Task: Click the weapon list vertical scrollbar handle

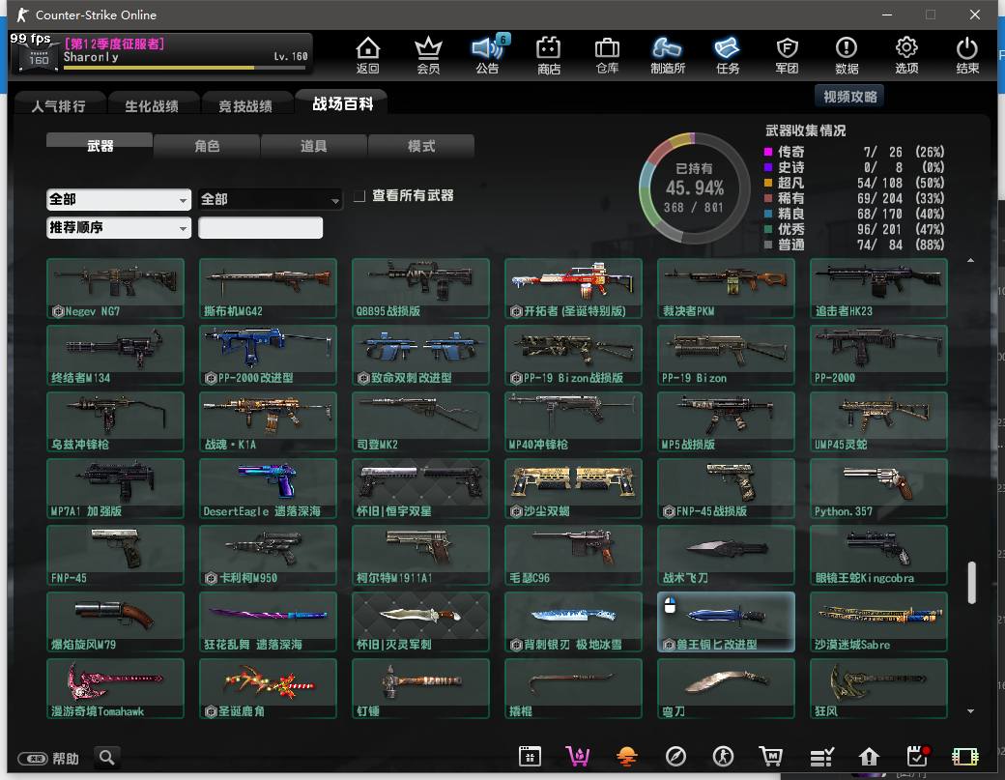Action: (971, 581)
